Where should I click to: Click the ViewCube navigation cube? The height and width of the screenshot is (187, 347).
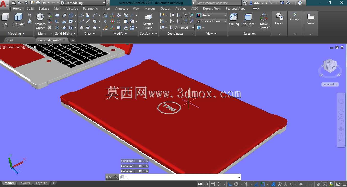pos(330,66)
